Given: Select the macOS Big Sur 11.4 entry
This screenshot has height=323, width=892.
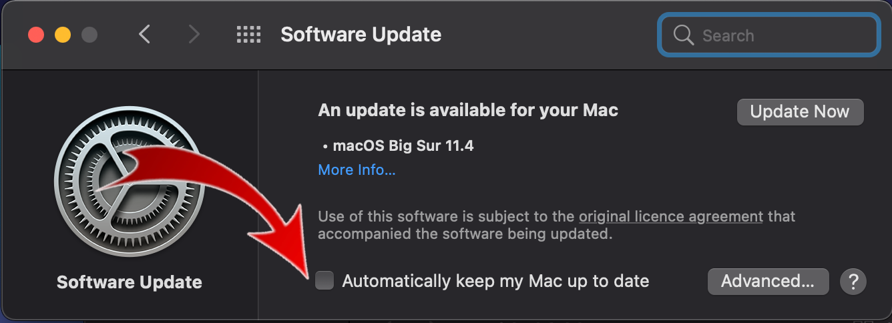Looking at the screenshot, I should (x=398, y=145).
